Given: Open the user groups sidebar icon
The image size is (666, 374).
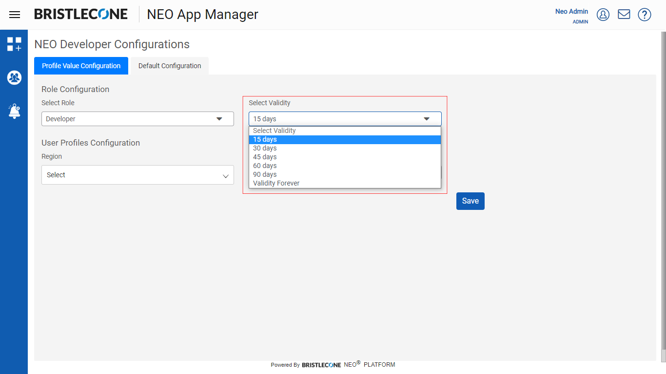Looking at the screenshot, I should [x=14, y=77].
